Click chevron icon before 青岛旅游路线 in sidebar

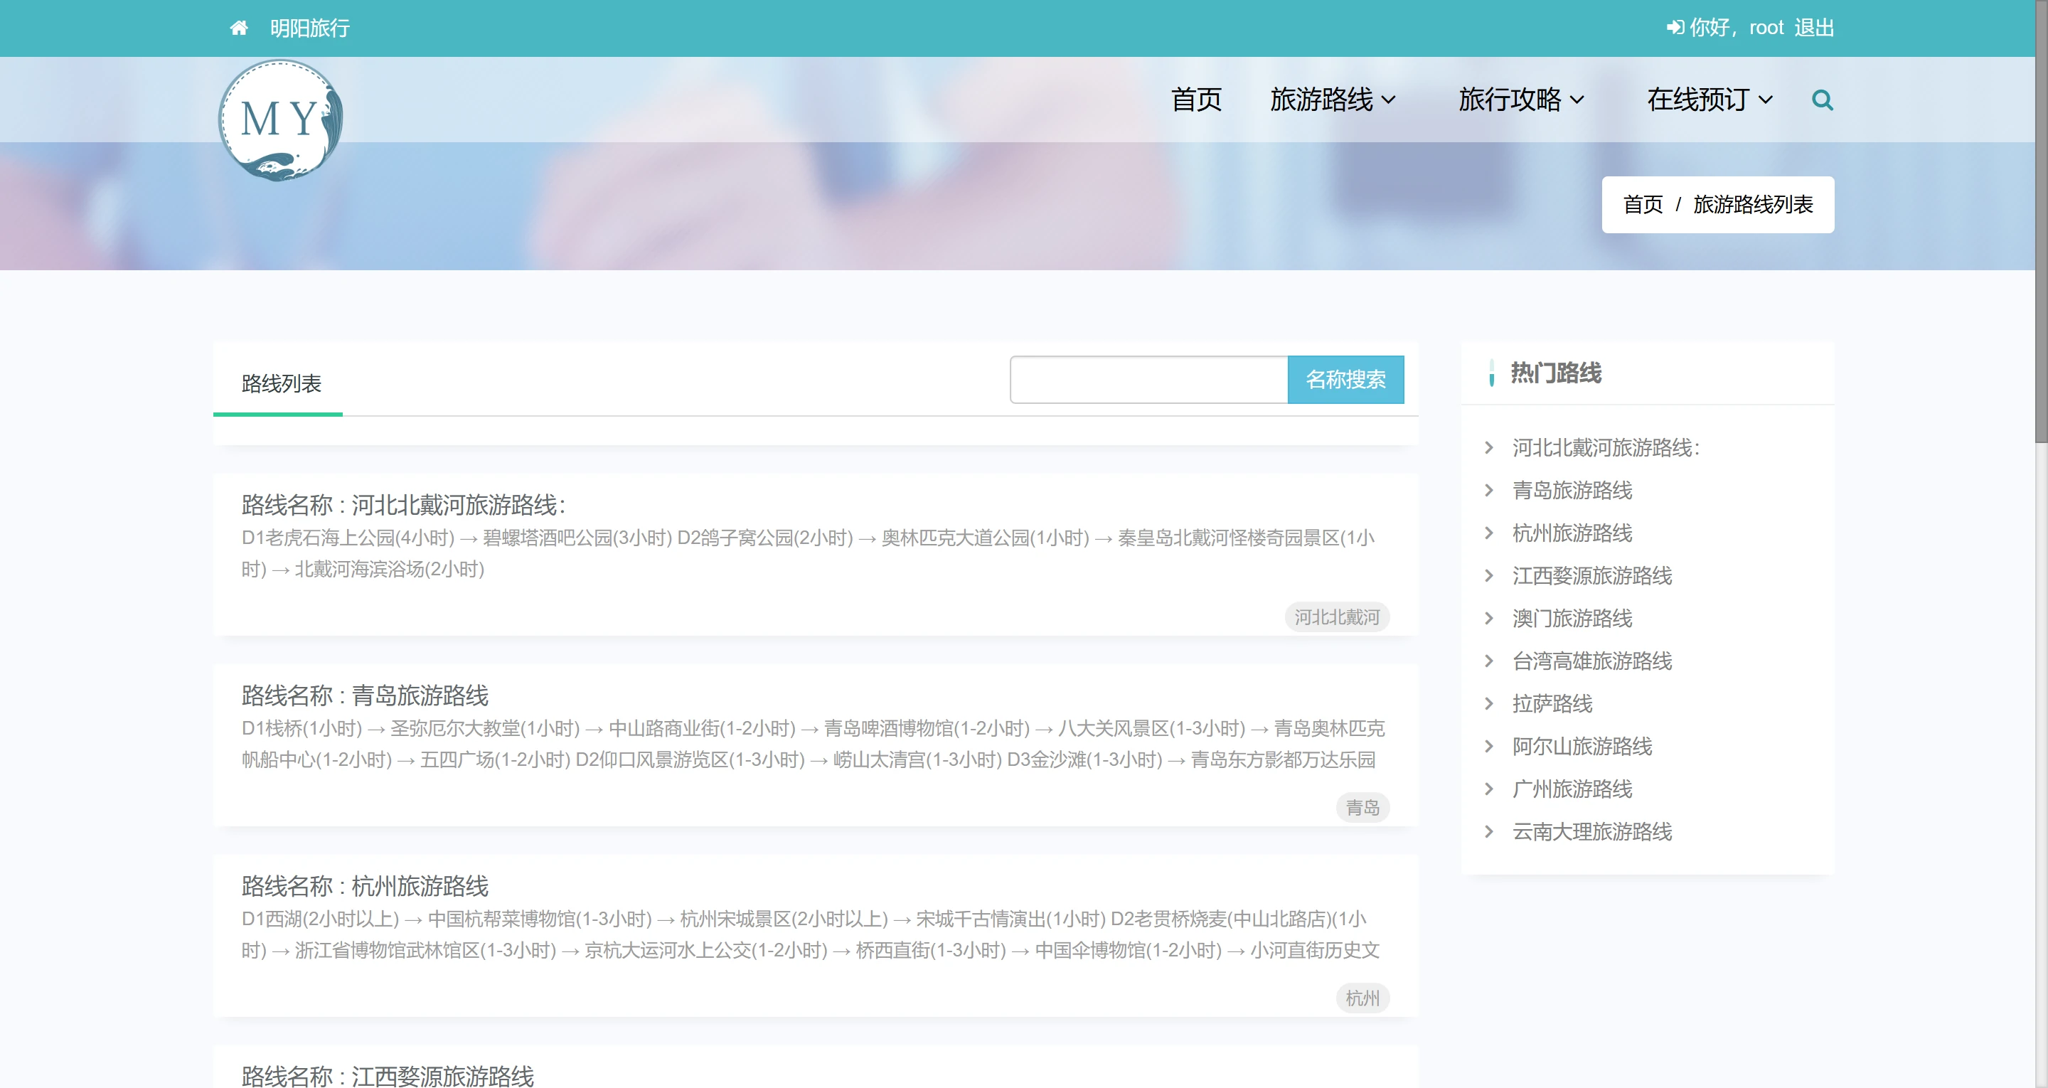coord(1489,491)
